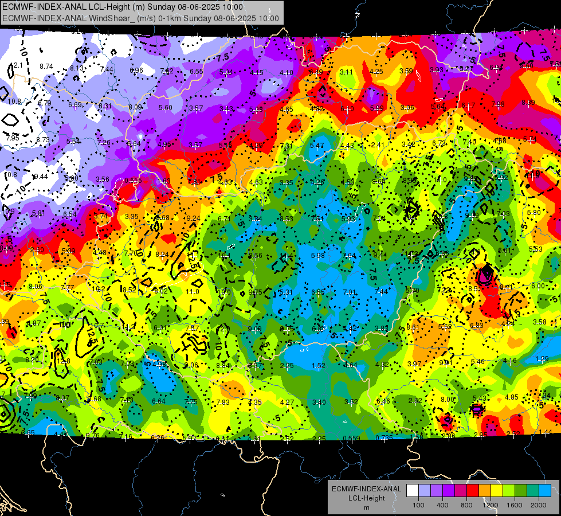Image resolution: width=561 pixels, height=516 pixels.
Task: Select the shear reading 3.83
Action: point(382,328)
